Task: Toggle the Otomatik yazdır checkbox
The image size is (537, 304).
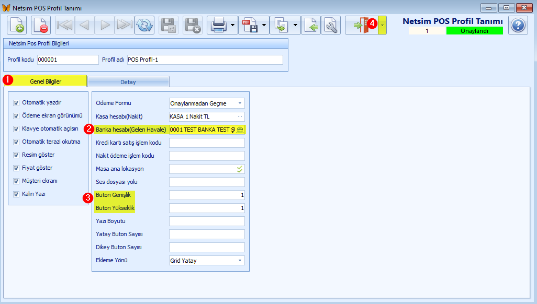Action: click(17, 102)
